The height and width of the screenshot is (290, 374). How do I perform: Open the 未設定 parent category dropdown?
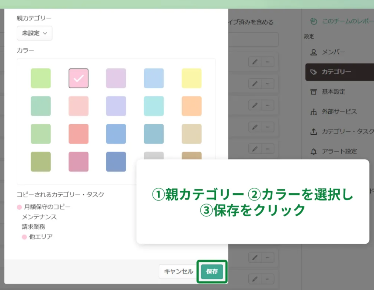click(x=34, y=33)
